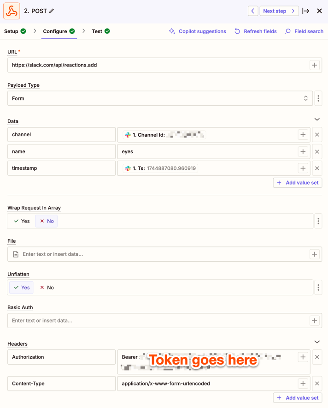This screenshot has height=408, width=328.
Task: Open the three-dot menu for Unflatten
Action: click(x=318, y=288)
